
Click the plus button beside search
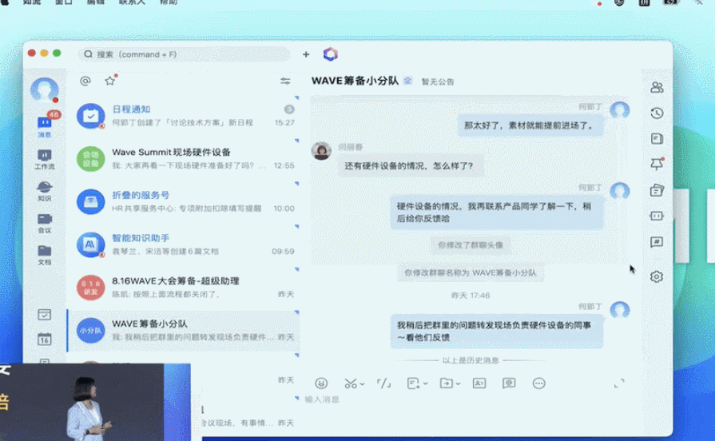[306, 54]
